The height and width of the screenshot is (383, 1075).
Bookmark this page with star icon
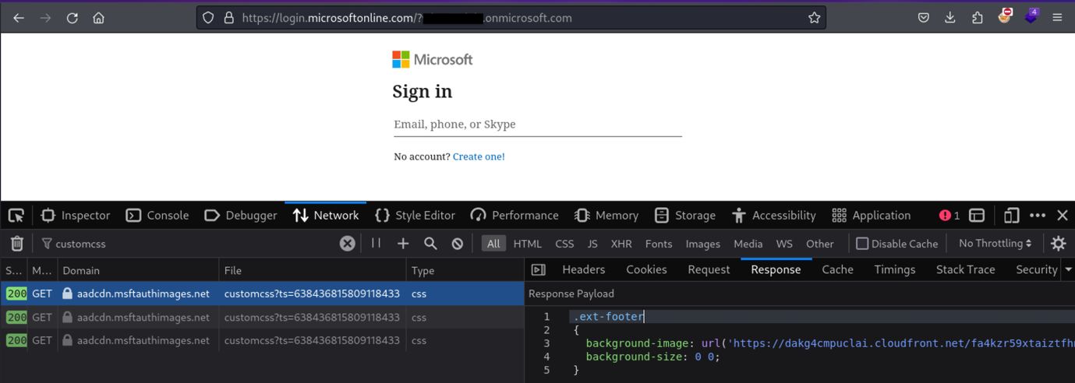point(814,18)
